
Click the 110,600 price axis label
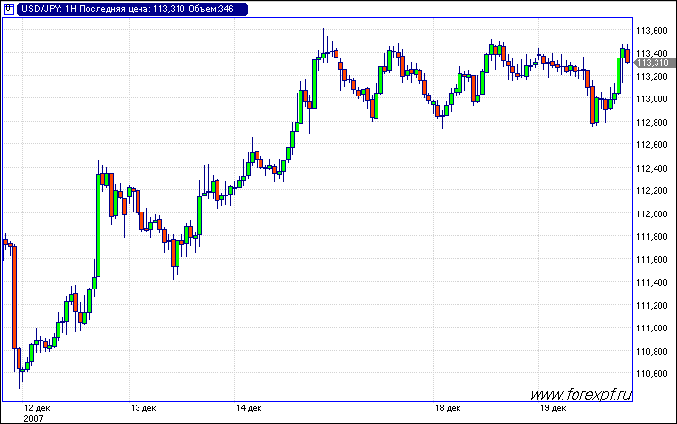click(x=654, y=374)
